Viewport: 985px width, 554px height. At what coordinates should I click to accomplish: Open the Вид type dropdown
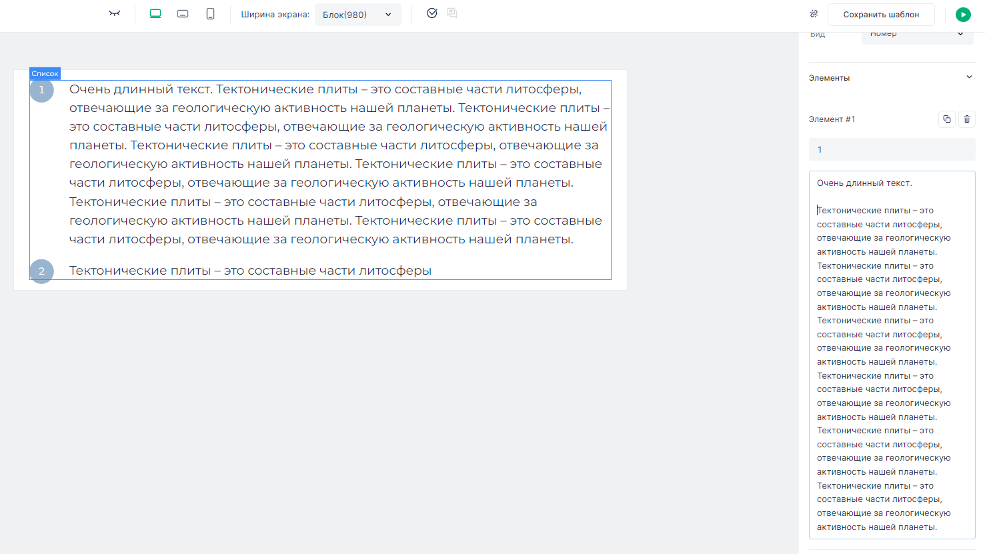tap(917, 35)
